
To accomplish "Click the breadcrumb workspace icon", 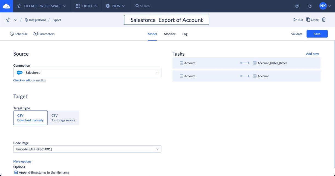I will coord(8,20).
